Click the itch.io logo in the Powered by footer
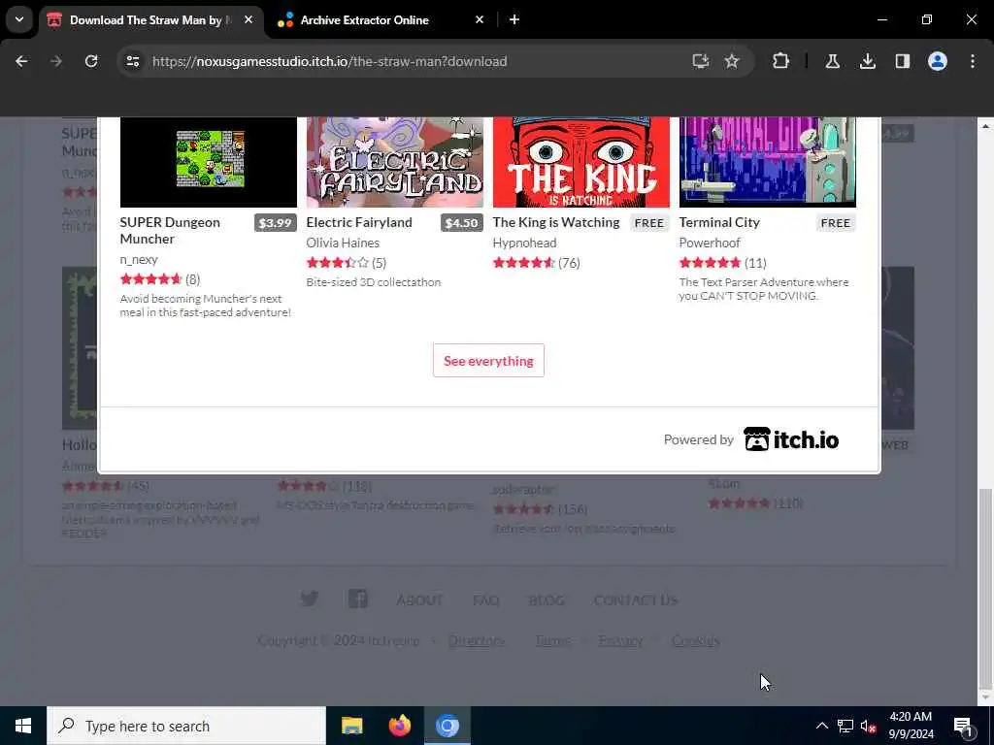This screenshot has height=745, width=994. pyautogui.click(x=791, y=439)
